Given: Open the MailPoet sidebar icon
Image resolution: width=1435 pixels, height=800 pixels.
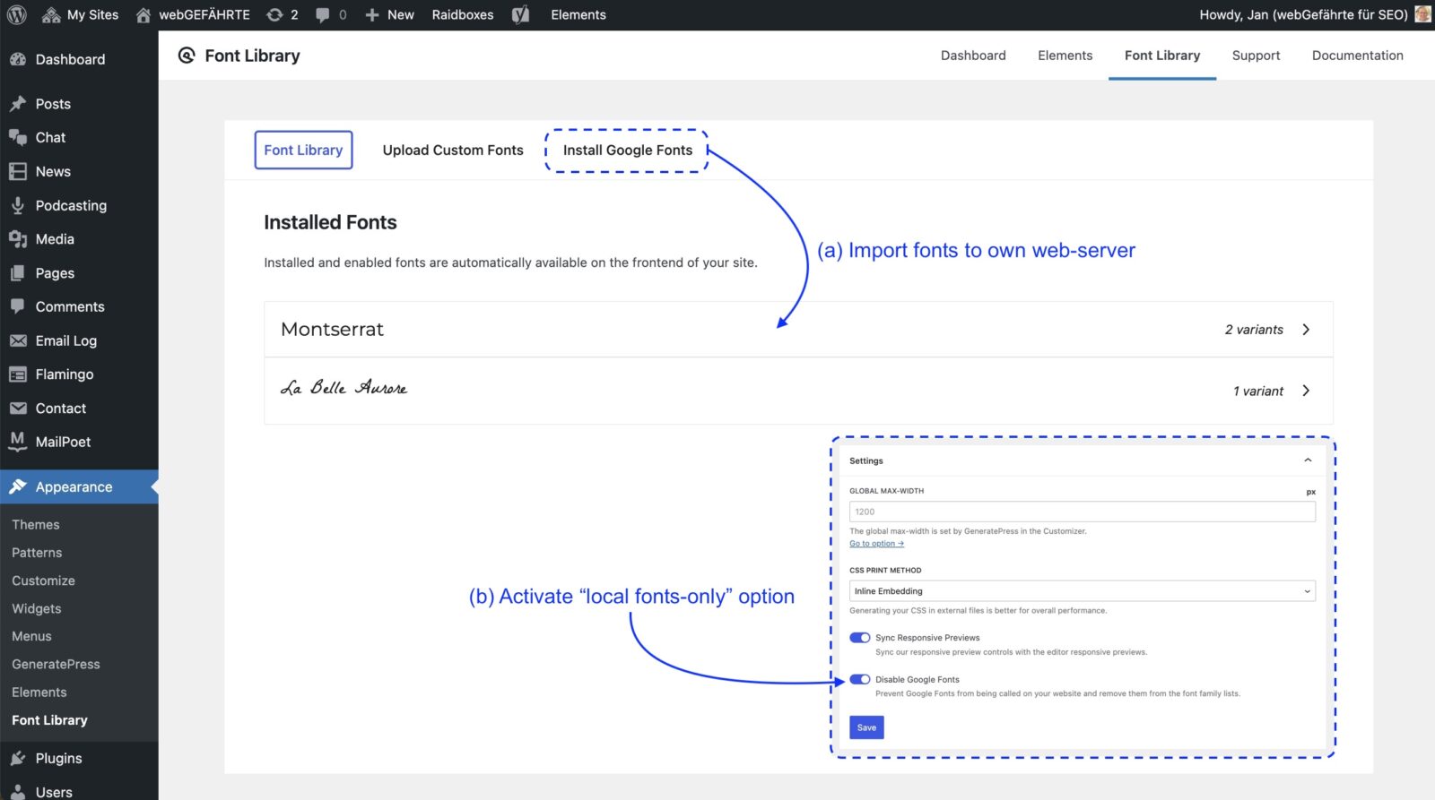Looking at the screenshot, I should tap(17, 441).
